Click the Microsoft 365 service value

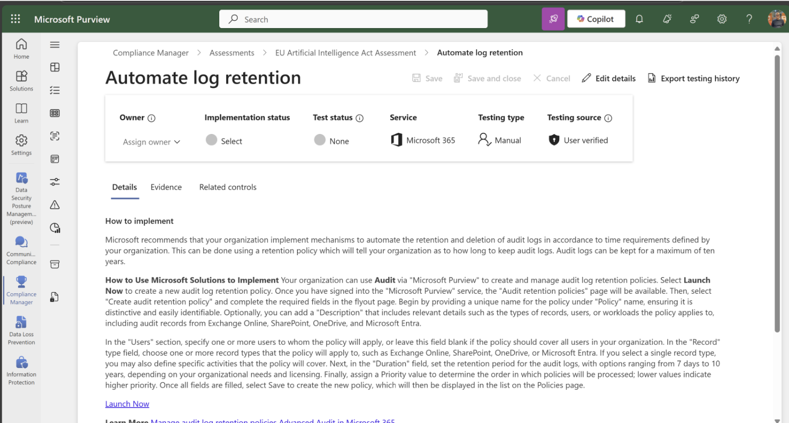tap(423, 140)
